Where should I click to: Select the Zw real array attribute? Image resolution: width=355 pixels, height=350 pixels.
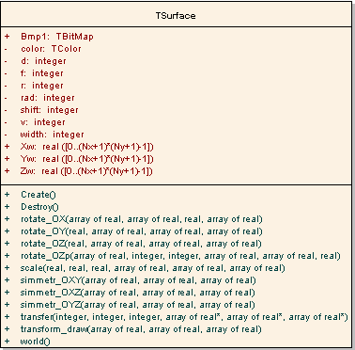pos(86,171)
